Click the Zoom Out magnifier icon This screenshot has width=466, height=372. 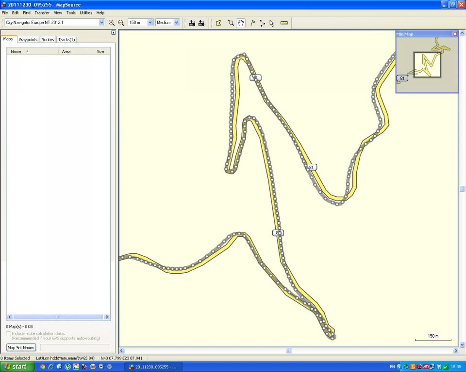(121, 23)
